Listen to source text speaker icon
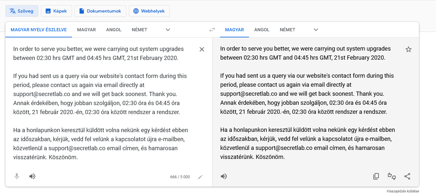Screen dimensions: 436x195 point(32,176)
